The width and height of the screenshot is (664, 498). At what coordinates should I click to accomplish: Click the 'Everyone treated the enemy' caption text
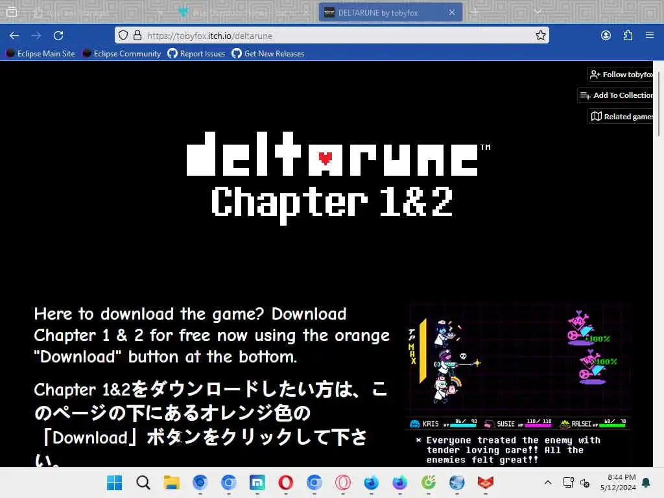tap(508, 450)
